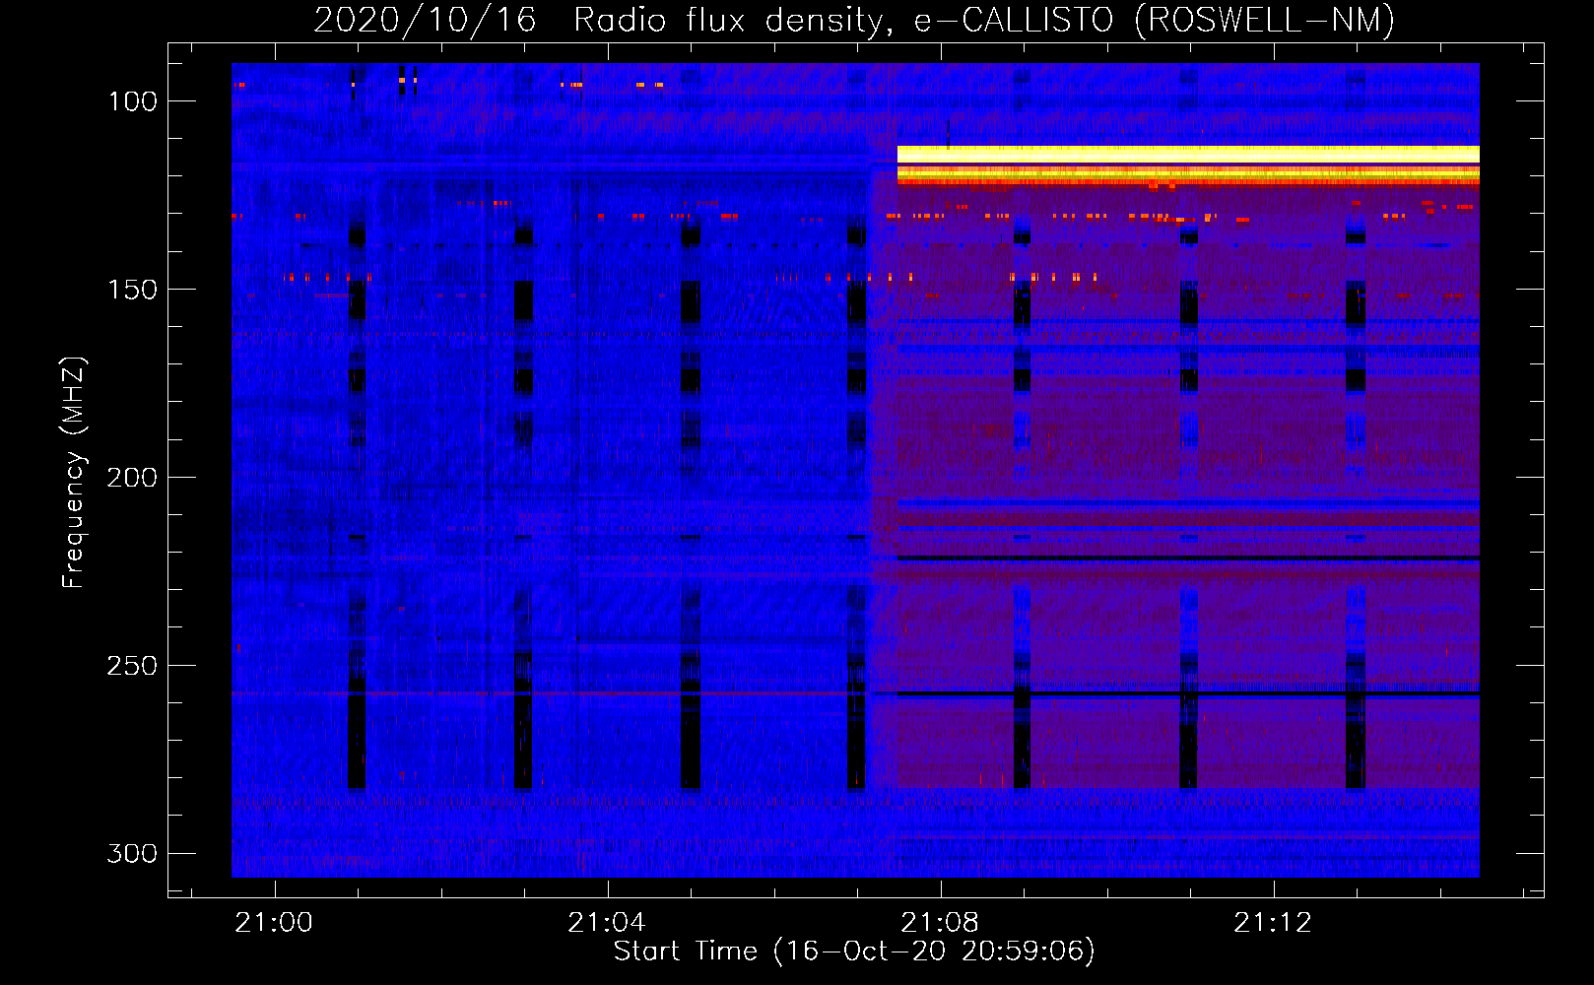This screenshot has width=1594, height=985.
Task: Click the 'Start Time (16-Oct-20 20:59:06)' label
Action: 854,952
